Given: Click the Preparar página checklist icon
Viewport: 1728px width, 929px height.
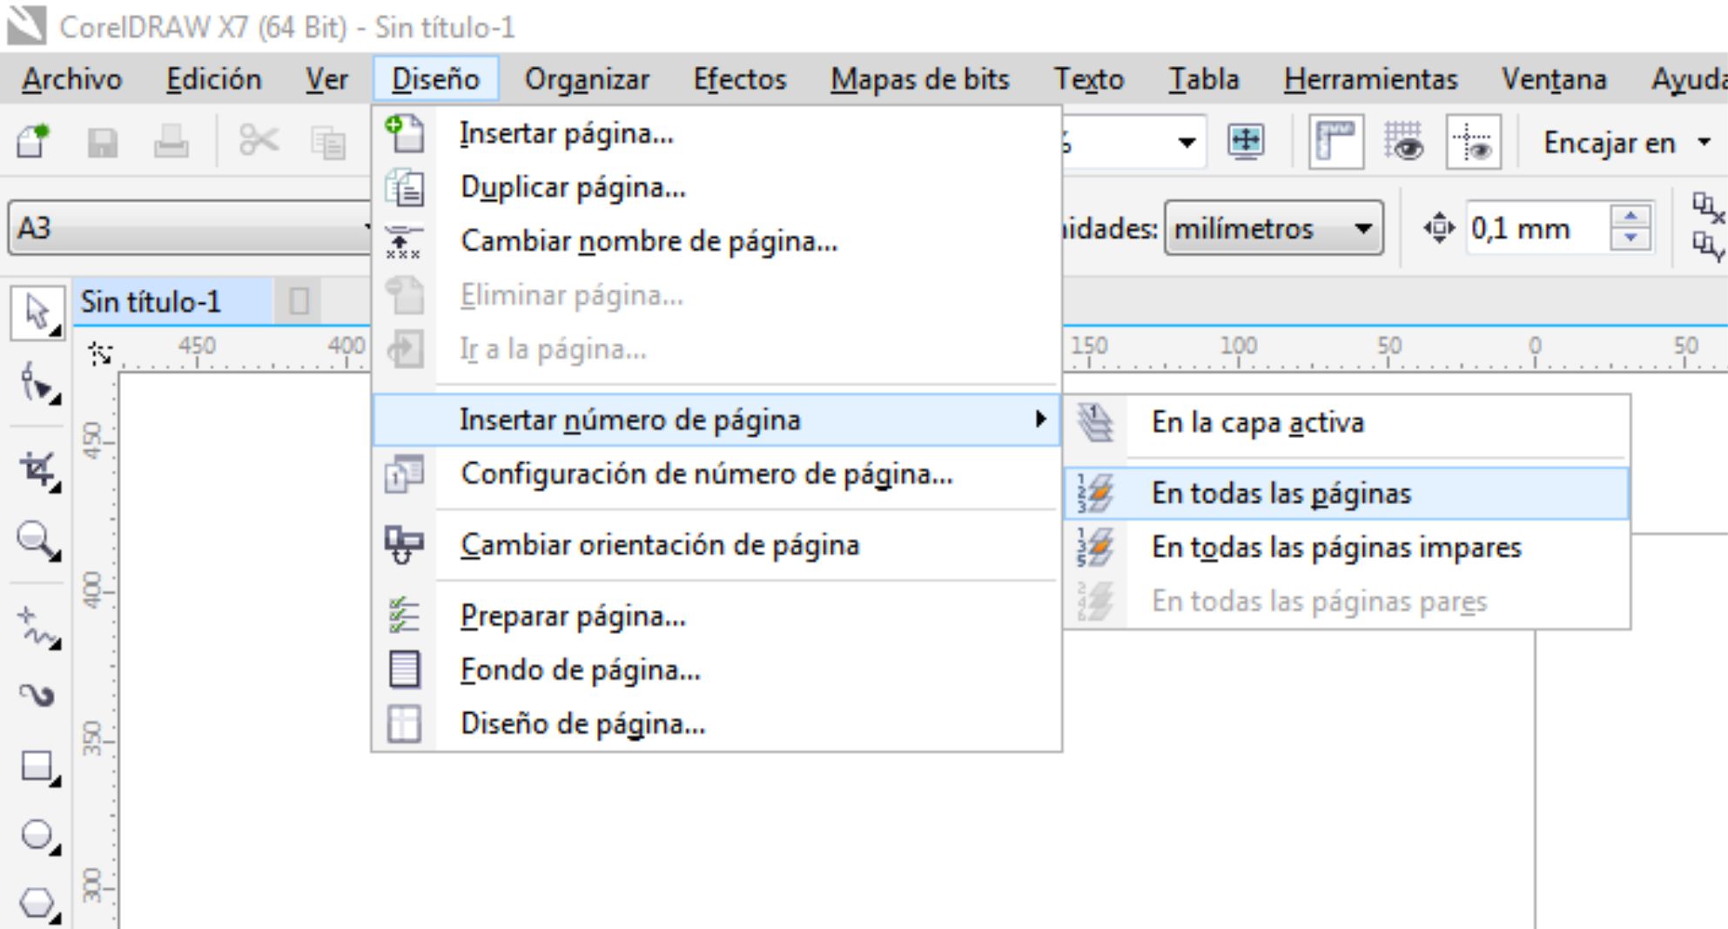Looking at the screenshot, I should [404, 616].
